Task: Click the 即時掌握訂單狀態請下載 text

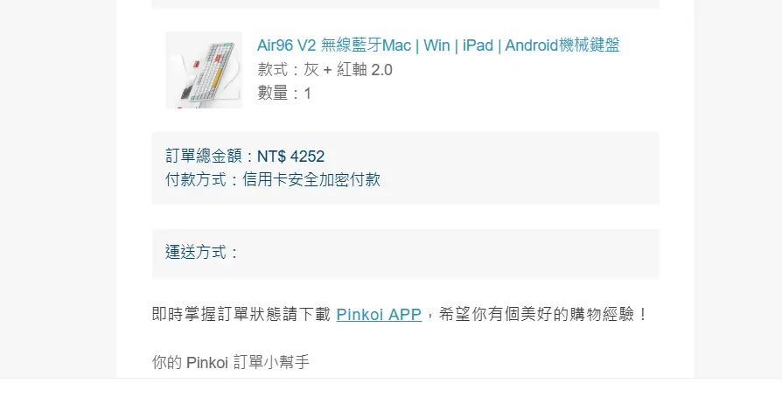Action: click(241, 314)
